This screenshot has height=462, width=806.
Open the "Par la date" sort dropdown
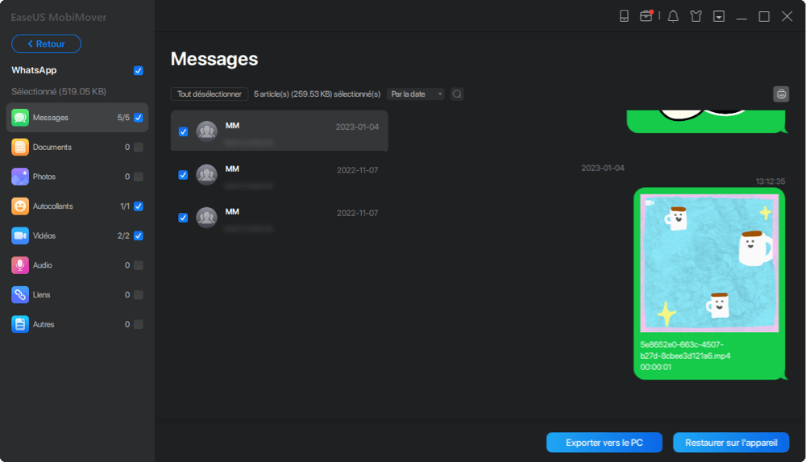click(416, 94)
